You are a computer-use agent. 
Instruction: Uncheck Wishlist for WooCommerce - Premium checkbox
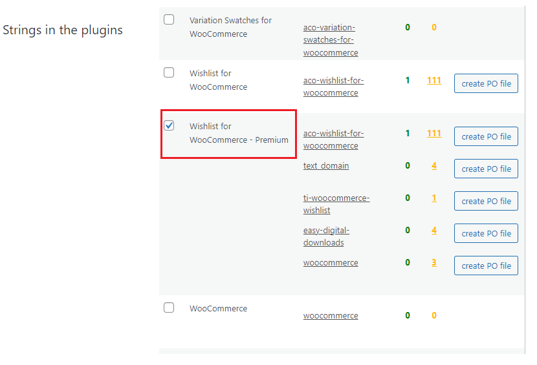coord(169,125)
